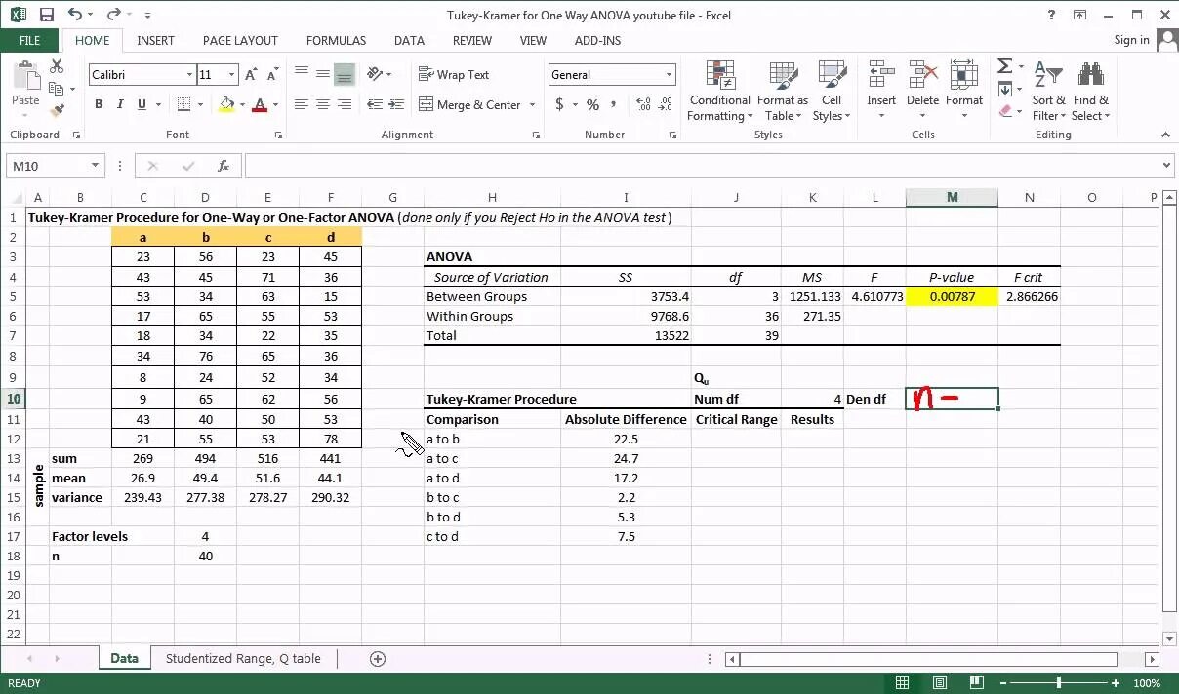Image resolution: width=1179 pixels, height=694 pixels.
Task: Open Format as Table gallery
Action: [782, 92]
